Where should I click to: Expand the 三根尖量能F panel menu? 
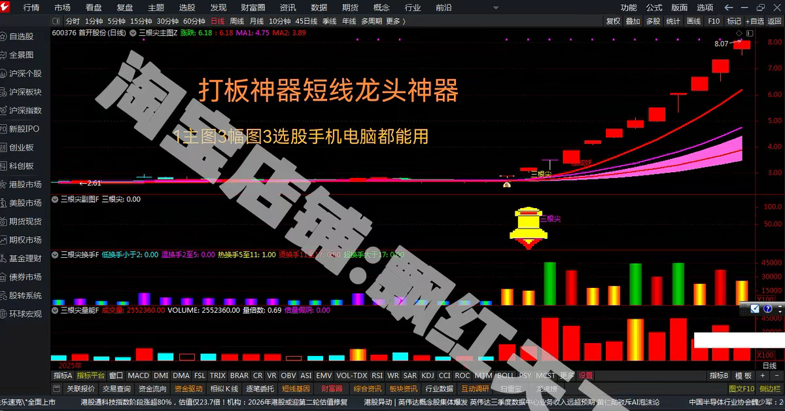55,310
